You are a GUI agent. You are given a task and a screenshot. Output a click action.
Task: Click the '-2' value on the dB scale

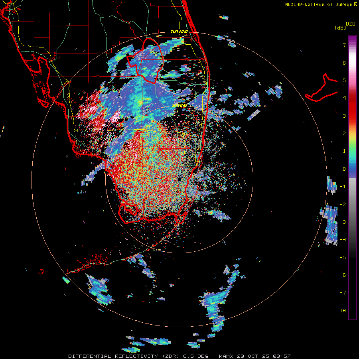tap(343, 204)
